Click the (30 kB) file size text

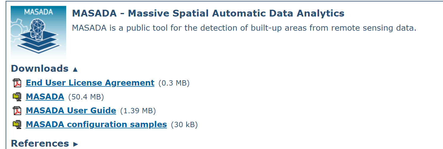pos(184,125)
